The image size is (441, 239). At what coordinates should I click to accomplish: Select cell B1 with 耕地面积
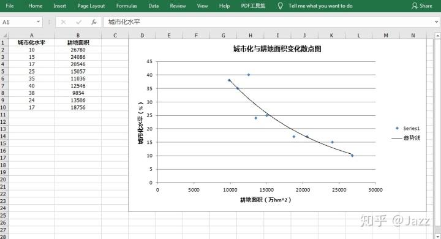[x=78, y=42]
